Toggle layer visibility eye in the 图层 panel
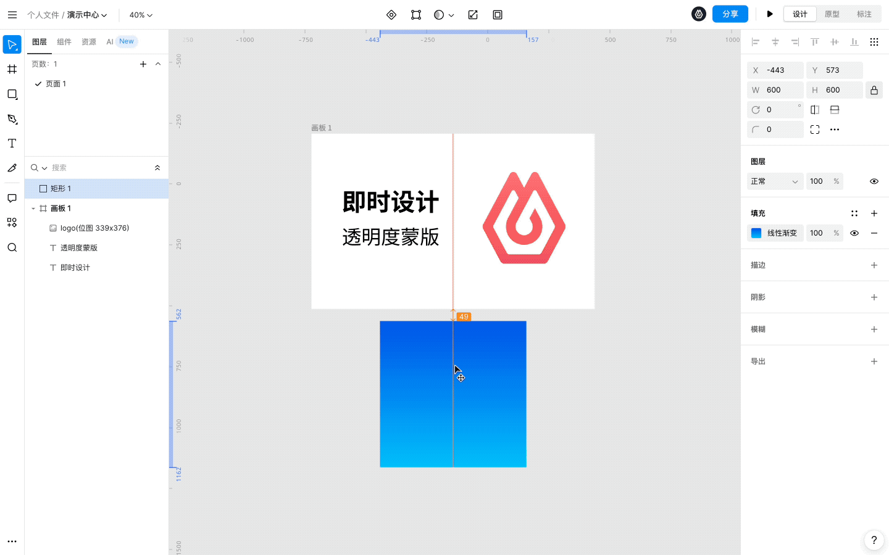This screenshot has width=889, height=555. pyautogui.click(x=874, y=181)
